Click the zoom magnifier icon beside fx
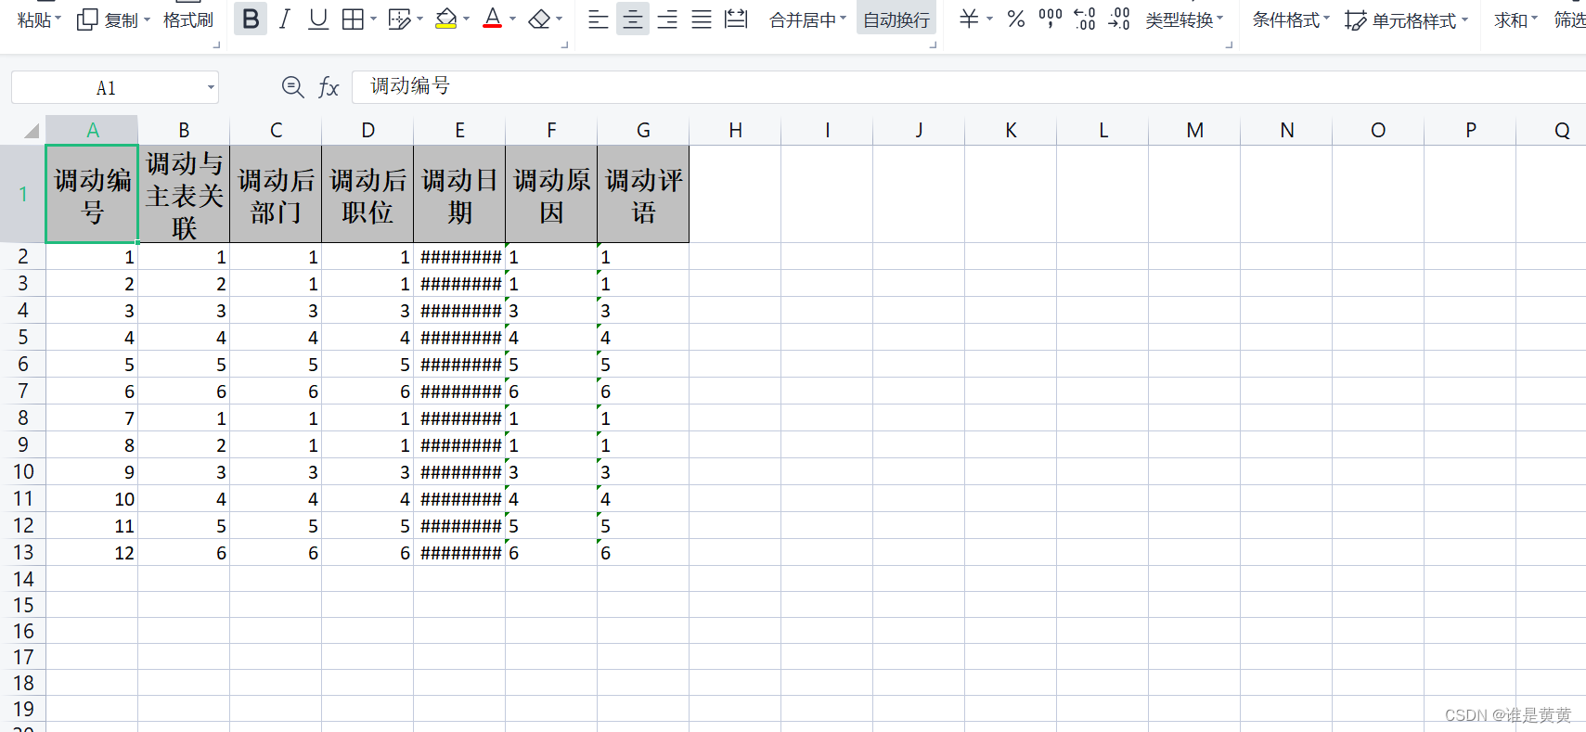The width and height of the screenshot is (1586, 732). pyautogui.click(x=292, y=87)
